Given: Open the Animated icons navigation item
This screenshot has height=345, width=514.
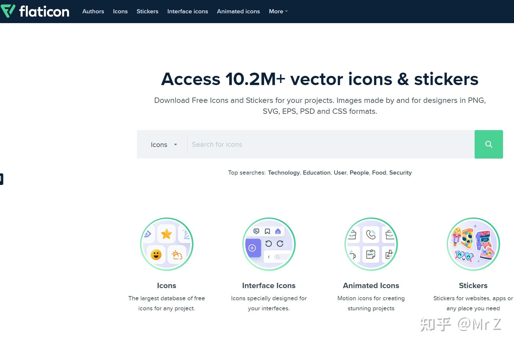Looking at the screenshot, I should pos(238,11).
